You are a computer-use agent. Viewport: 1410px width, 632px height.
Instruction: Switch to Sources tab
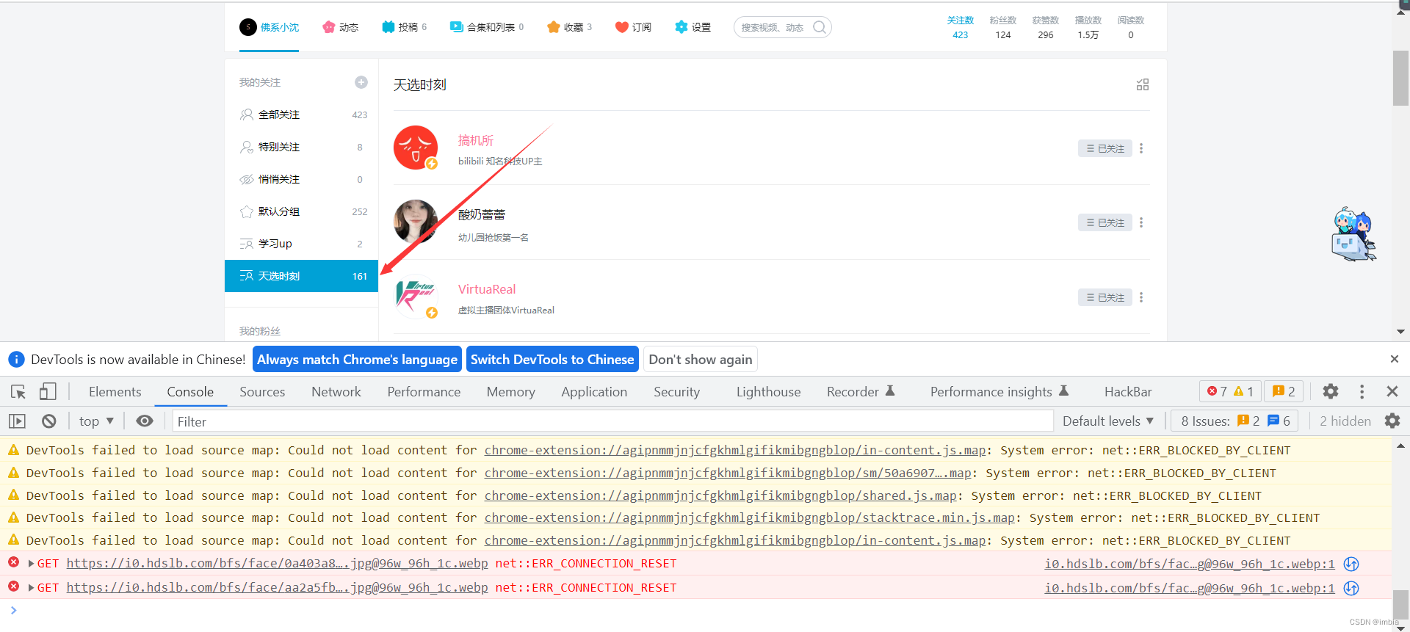pyautogui.click(x=262, y=392)
